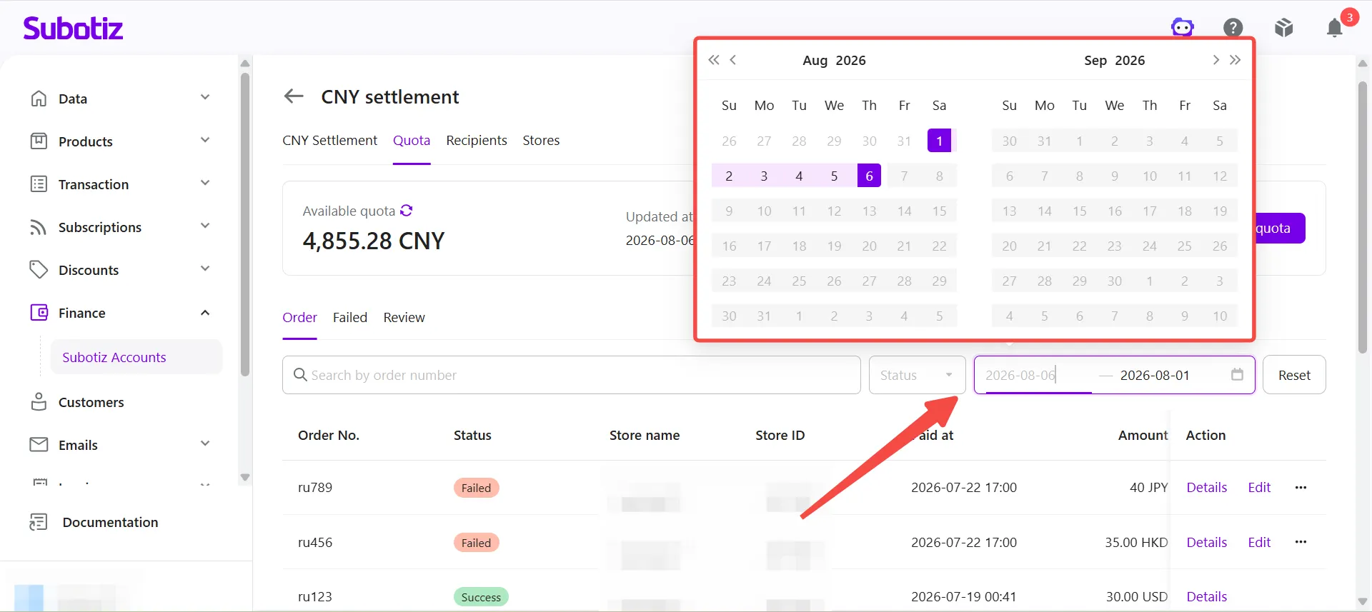Edit order ru789
Screen dimensions: 1372x612
pos(1259,487)
